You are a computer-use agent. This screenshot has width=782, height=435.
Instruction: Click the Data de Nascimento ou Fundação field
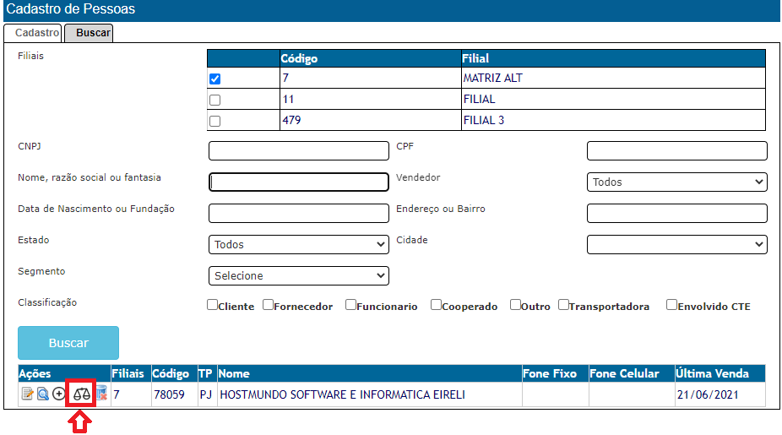[x=299, y=213]
